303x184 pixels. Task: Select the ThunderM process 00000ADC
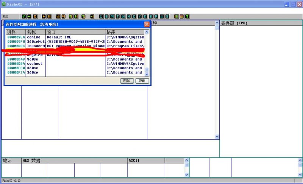[x=75, y=46]
